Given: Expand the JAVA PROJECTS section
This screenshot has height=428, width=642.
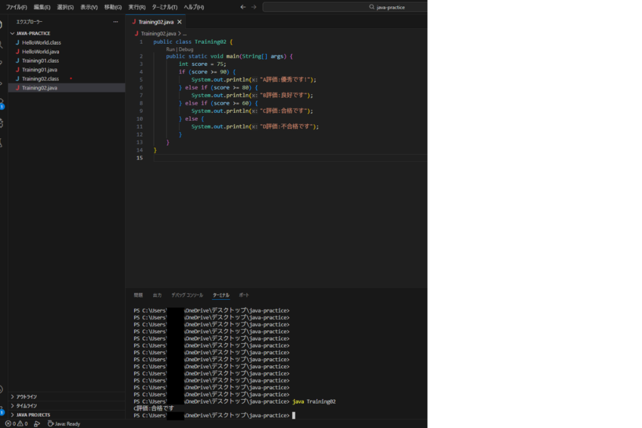Looking at the screenshot, I should tap(33, 415).
